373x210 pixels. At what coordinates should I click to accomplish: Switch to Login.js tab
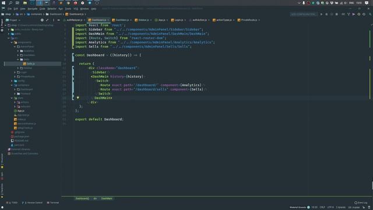(178, 20)
